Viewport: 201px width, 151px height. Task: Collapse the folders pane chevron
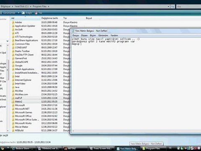coord(8,41)
